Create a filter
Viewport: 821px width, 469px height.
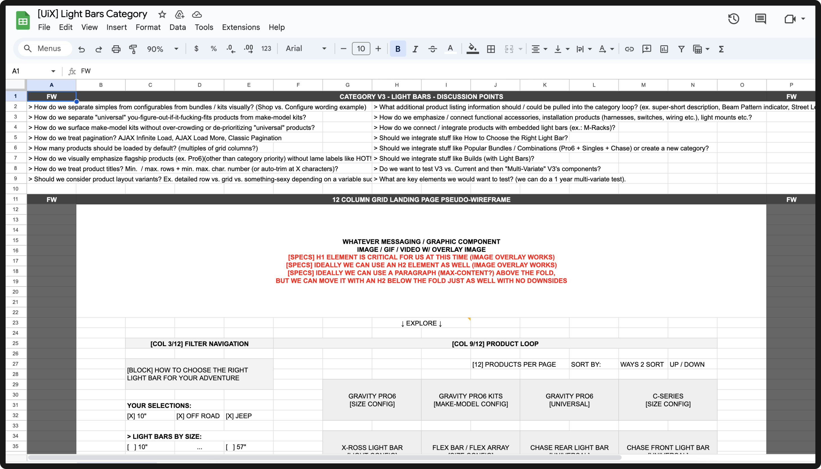(x=681, y=49)
